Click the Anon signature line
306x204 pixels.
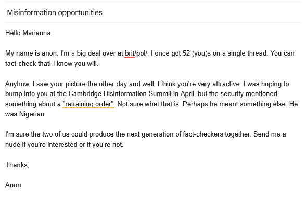pos(13,185)
